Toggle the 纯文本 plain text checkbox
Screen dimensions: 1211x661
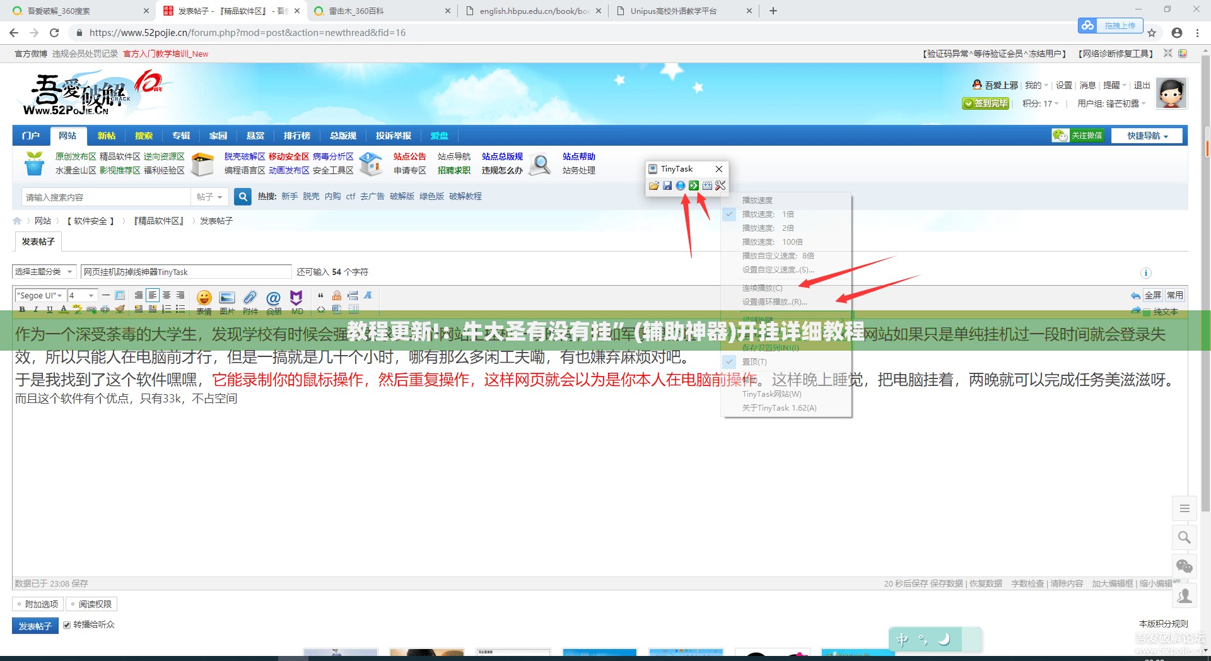tap(1147, 312)
